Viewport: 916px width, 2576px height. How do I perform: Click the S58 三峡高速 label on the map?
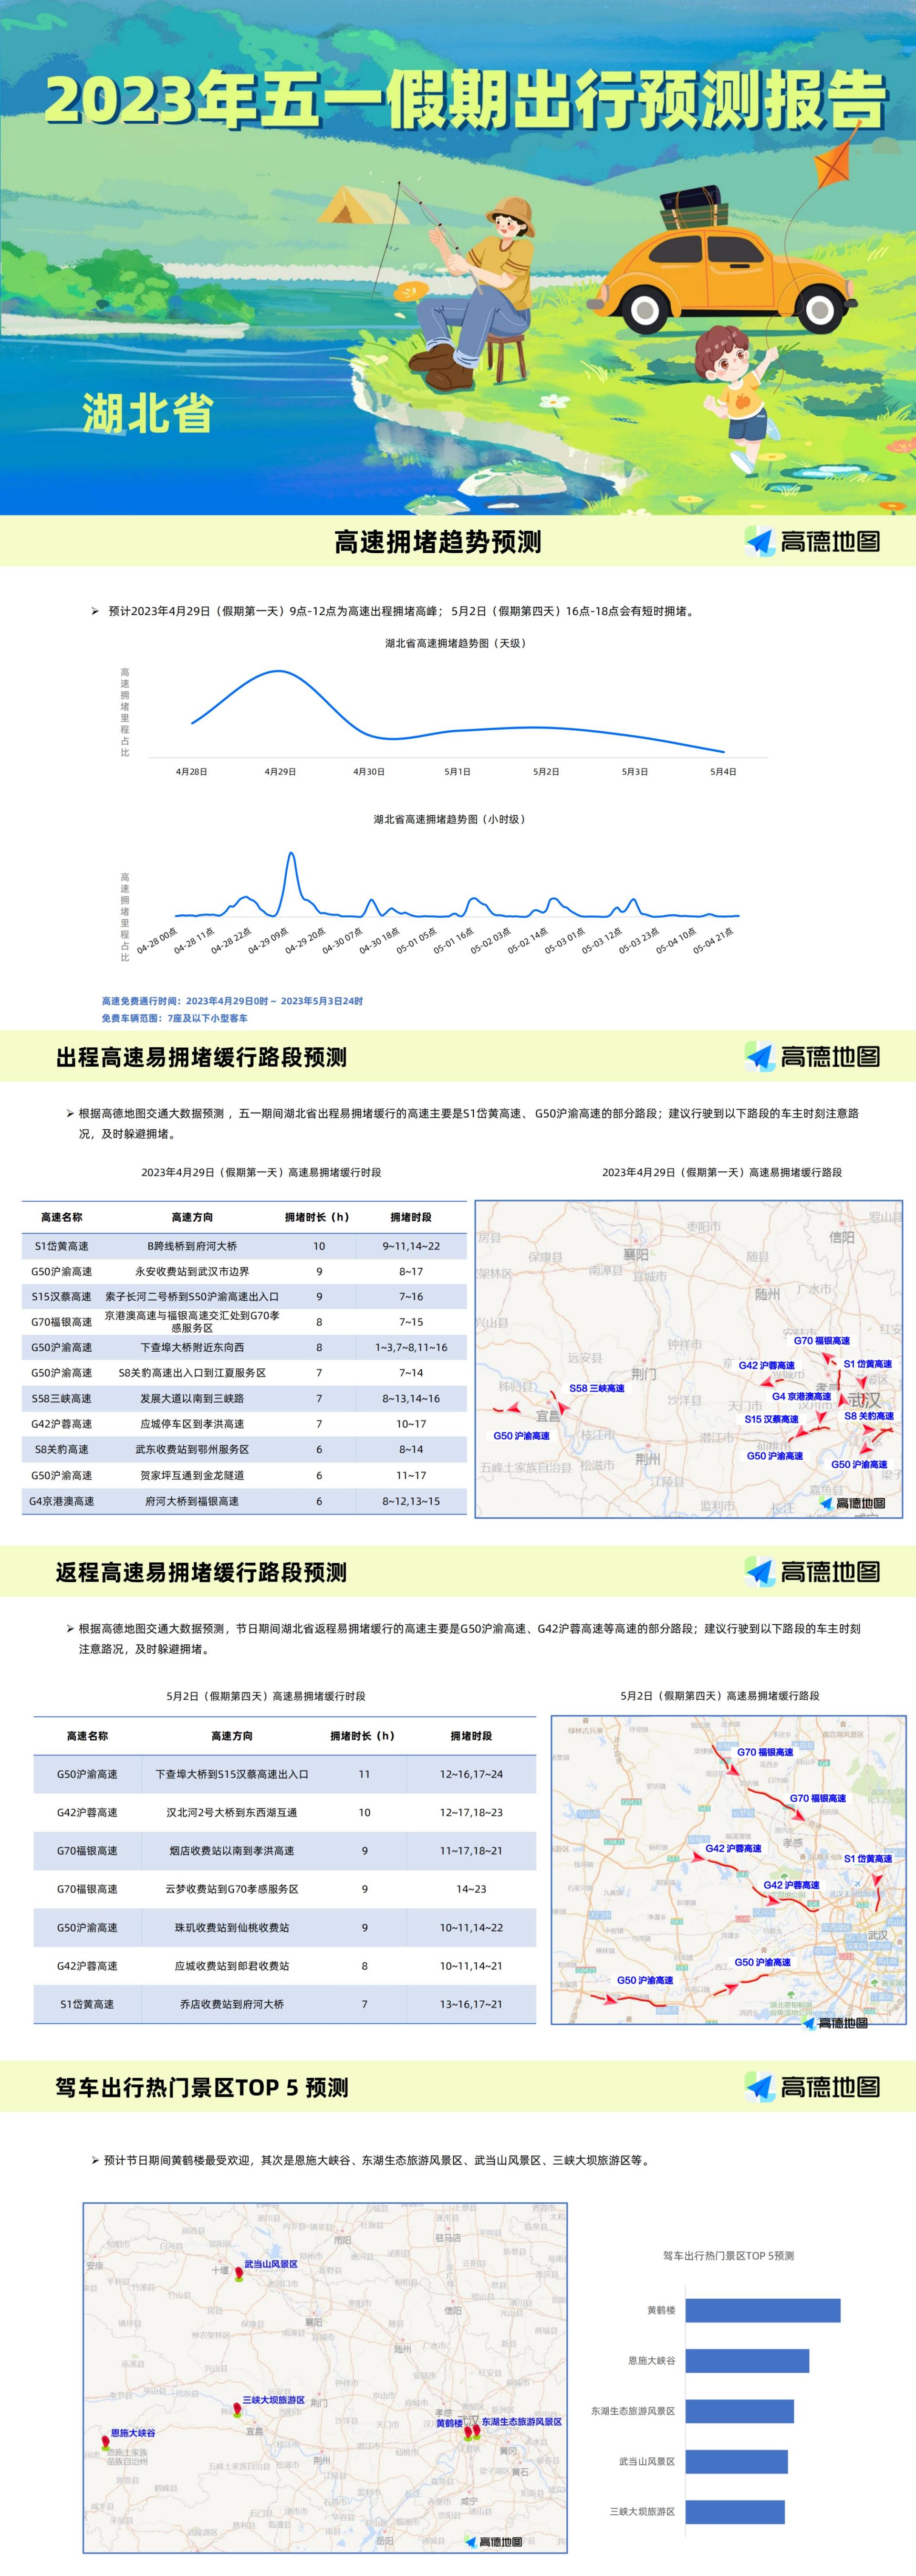click(597, 1388)
